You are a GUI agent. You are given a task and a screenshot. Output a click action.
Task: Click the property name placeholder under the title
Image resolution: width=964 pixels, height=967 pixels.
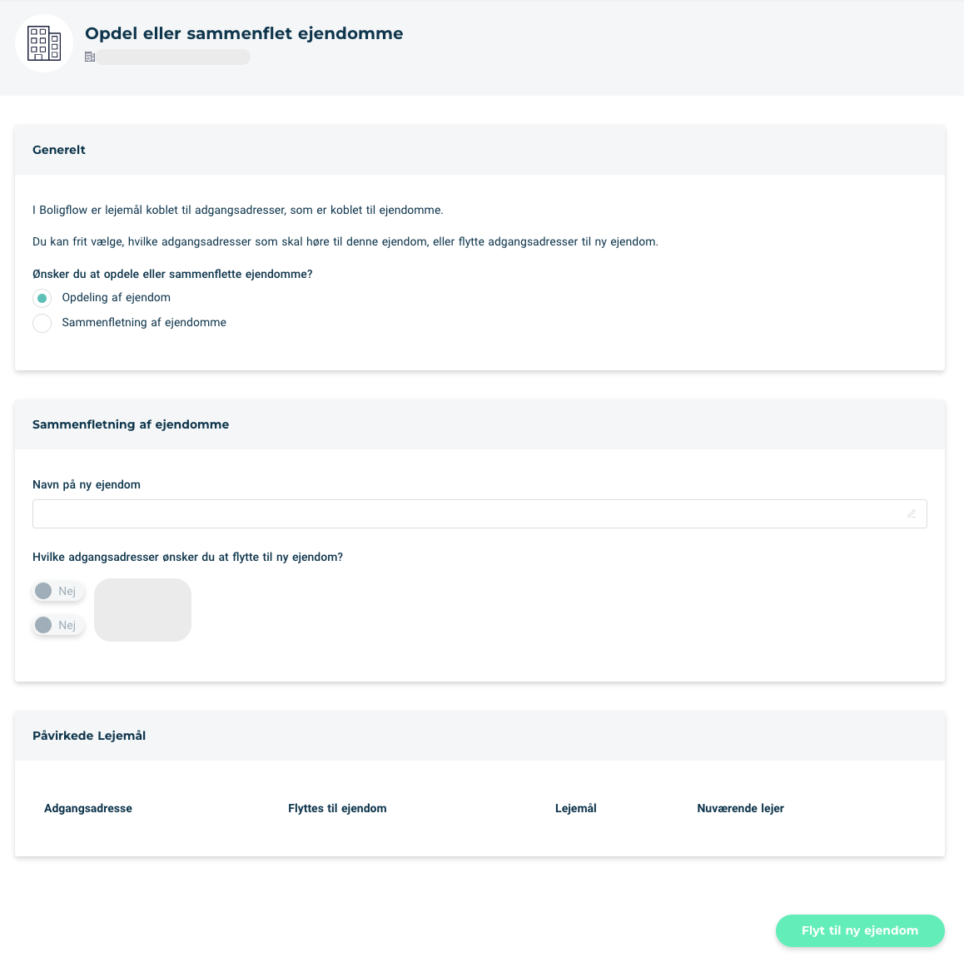click(173, 57)
